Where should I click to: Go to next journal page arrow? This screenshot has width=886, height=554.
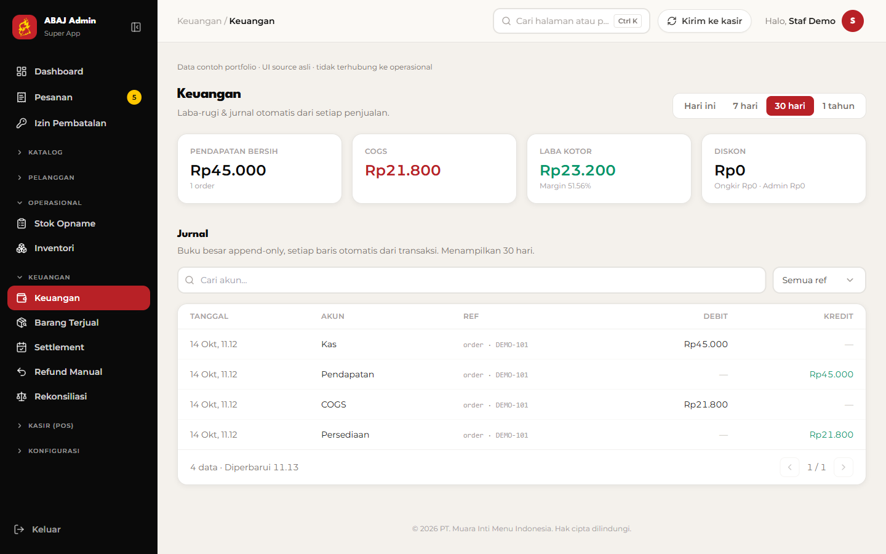844,467
